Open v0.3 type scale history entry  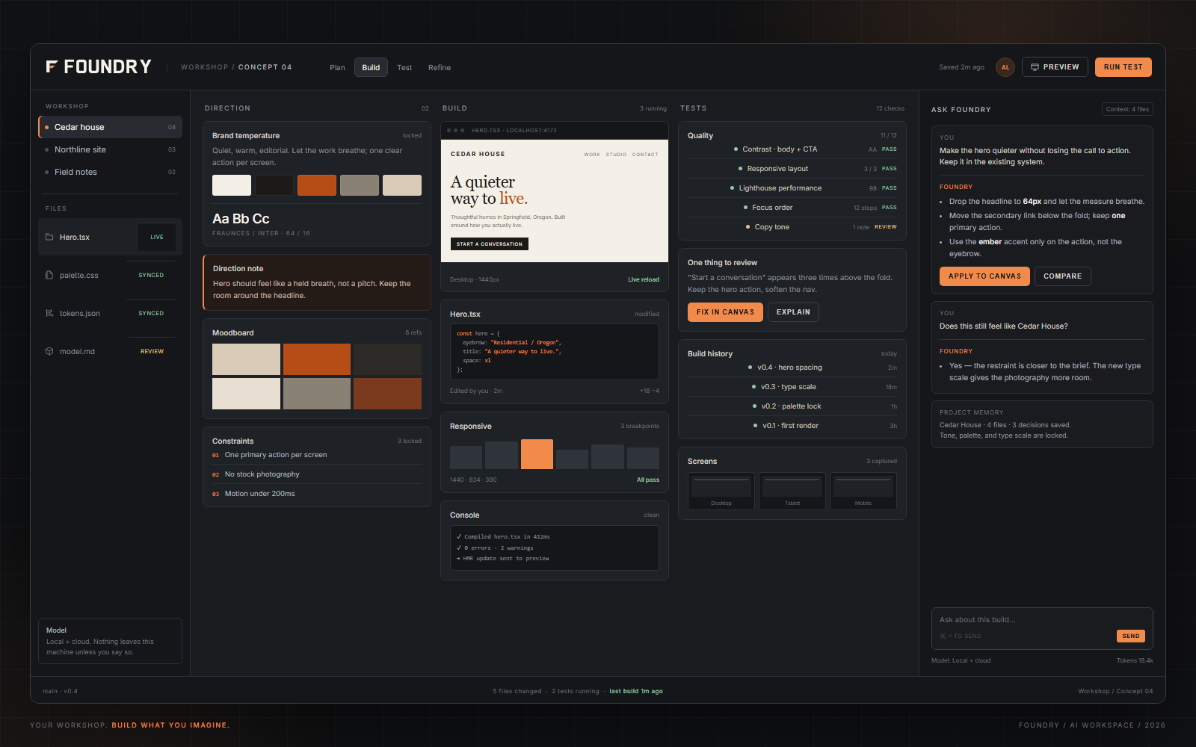(792, 387)
